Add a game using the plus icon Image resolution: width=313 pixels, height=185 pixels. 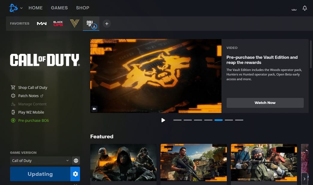click(107, 23)
